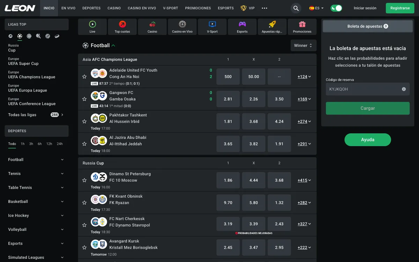Image resolution: width=419 pixels, height=262 pixels.
Task: Click the Registrarse button
Action: 400,8
